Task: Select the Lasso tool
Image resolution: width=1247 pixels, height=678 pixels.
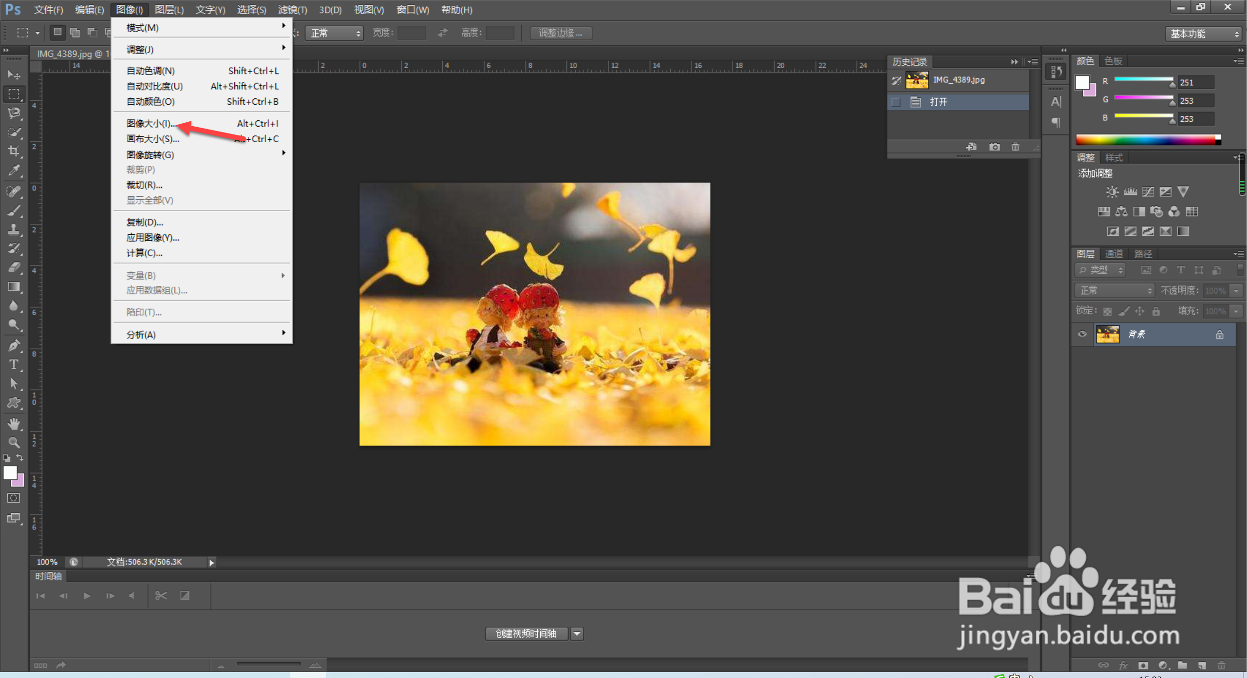Action: 14,113
